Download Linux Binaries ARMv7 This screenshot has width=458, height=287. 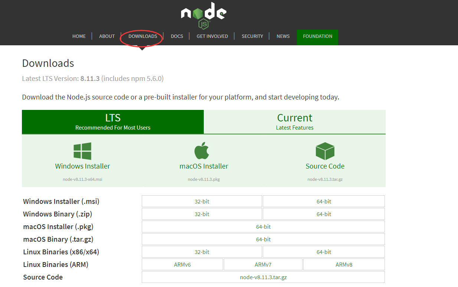(263, 264)
